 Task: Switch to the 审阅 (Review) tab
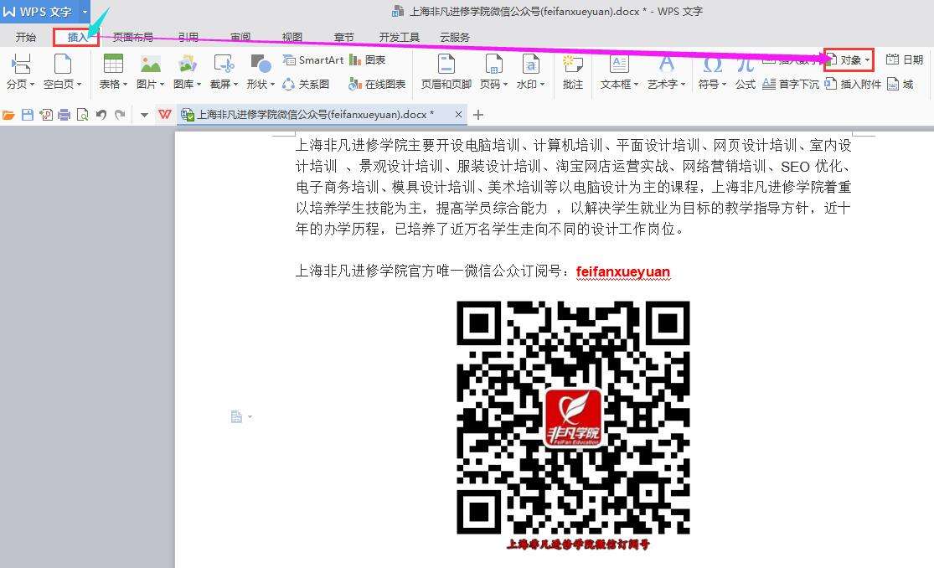tap(240, 37)
